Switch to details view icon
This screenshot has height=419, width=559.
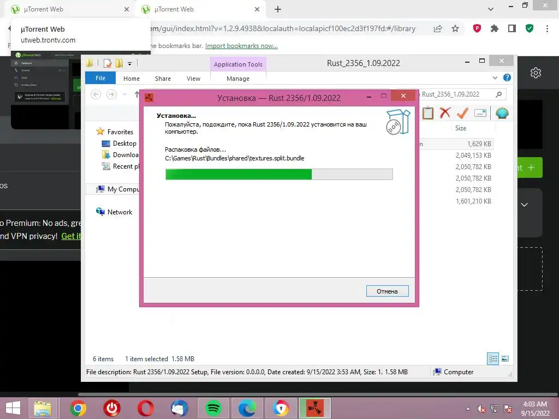pyautogui.click(x=493, y=358)
